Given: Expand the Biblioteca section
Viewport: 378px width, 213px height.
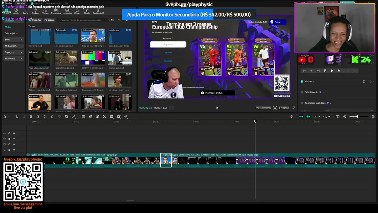Looking at the screenshot, I should [13, 59].
